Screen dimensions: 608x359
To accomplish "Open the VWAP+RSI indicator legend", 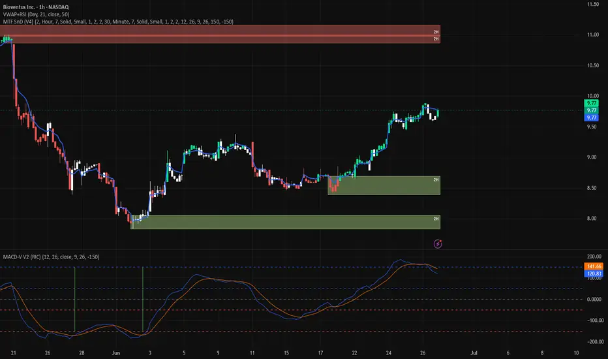I will tap(36, 14).
